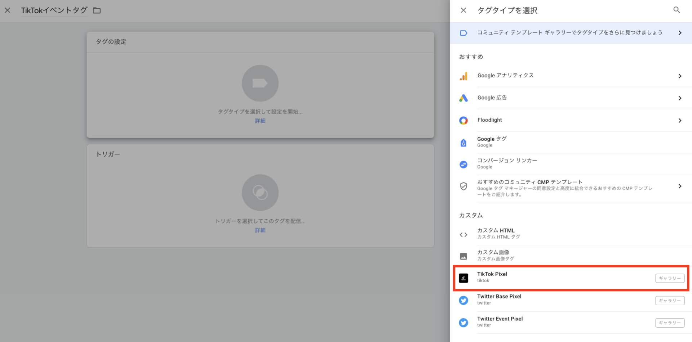Click the カスタム HTML code icon
This screenshot has width=692, height=342.
tap(463, 235)
